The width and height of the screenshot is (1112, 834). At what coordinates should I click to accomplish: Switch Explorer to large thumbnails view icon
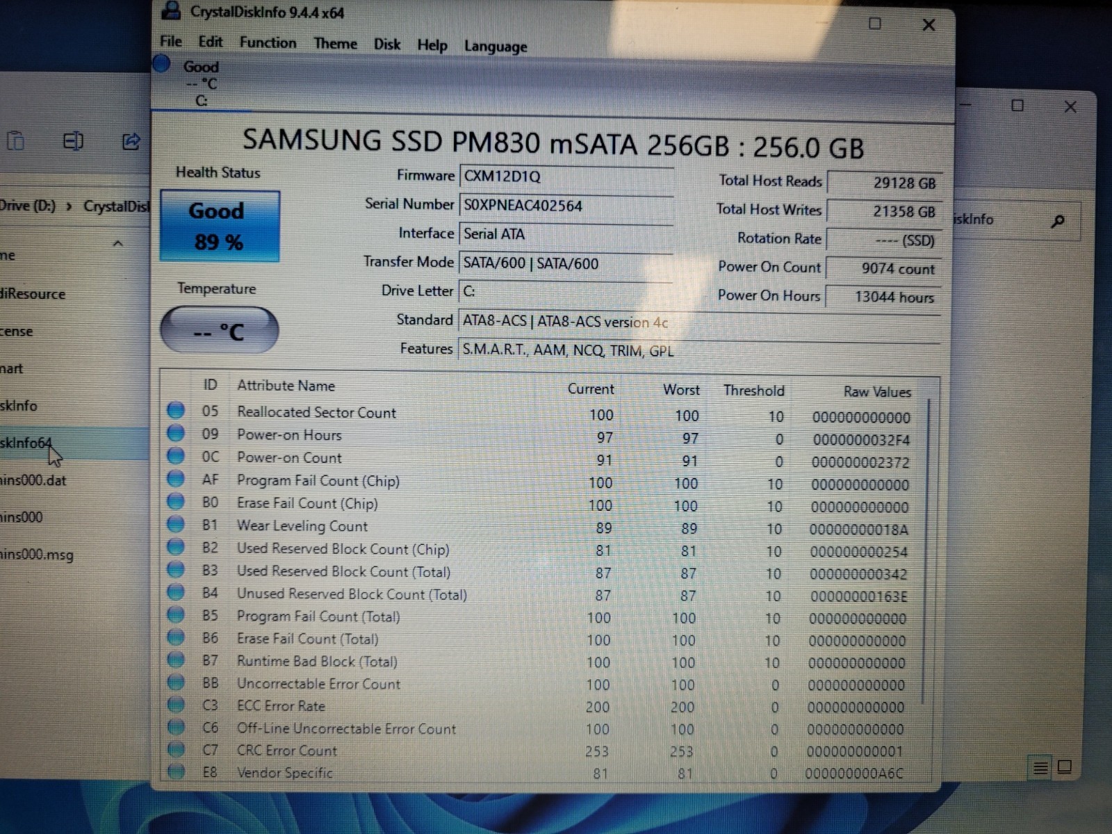(1064, 767)
